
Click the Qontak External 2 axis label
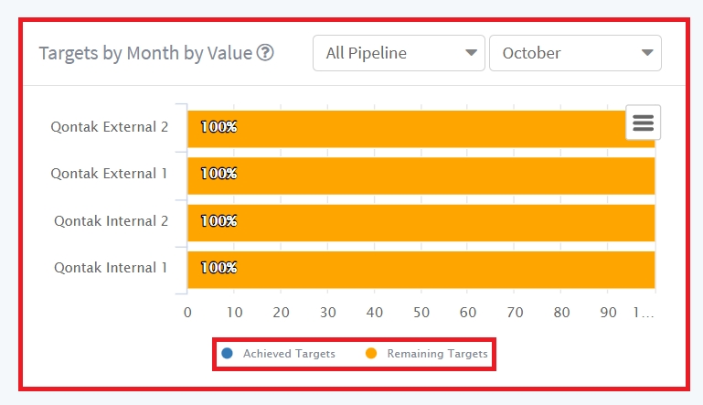[110, 127]
